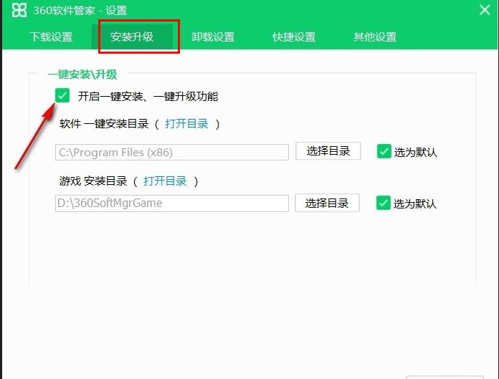Switch to the 其他设置 tab

(x=375, y=37)
